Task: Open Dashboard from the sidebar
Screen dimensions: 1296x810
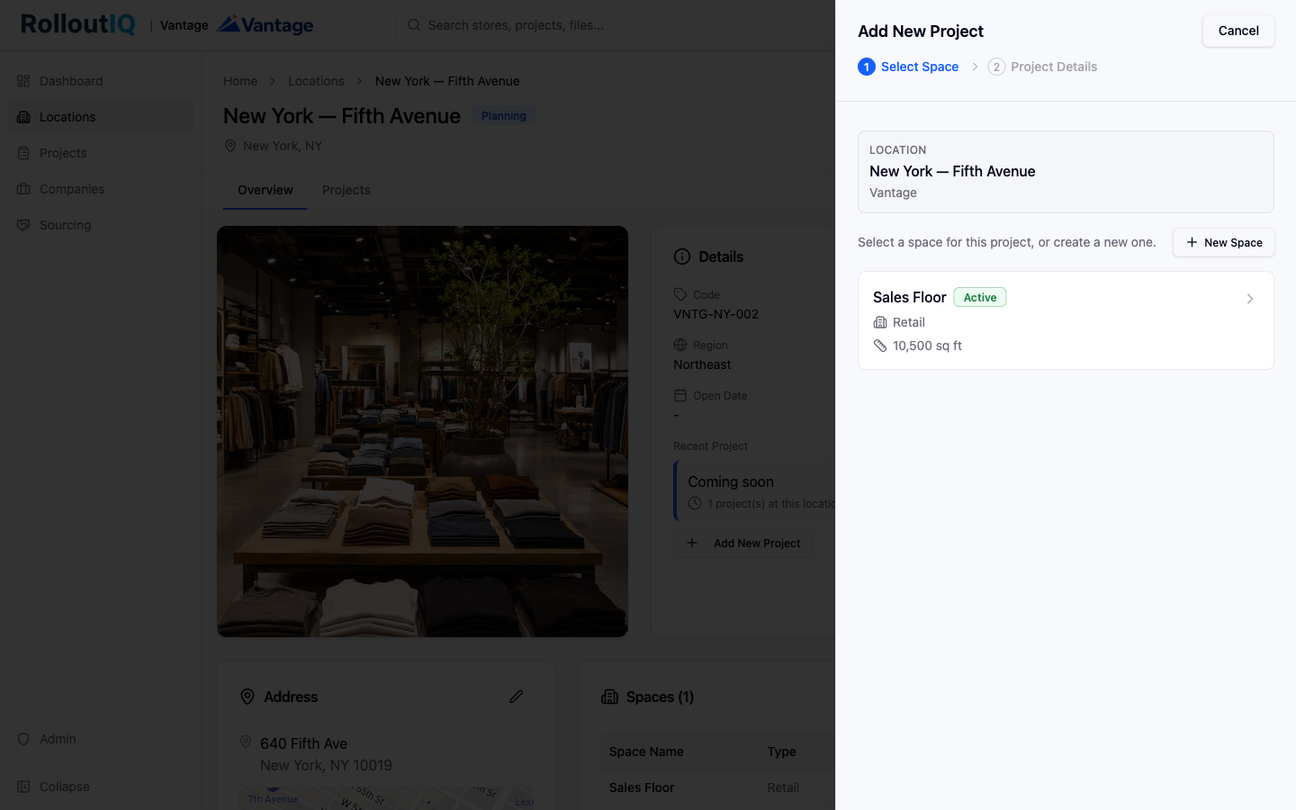Action: pos(100,81)
